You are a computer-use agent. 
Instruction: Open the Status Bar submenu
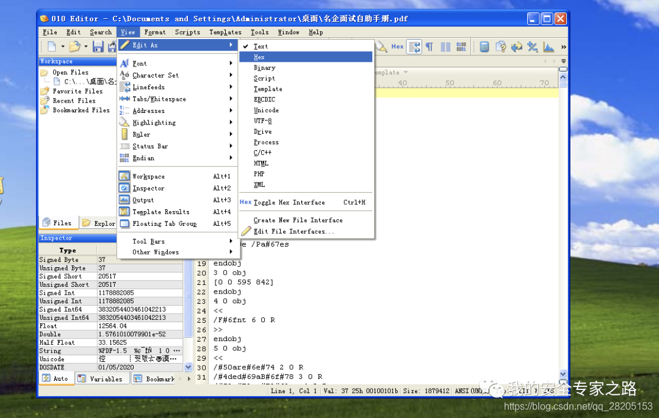pyautogui.click(x=176, y=146)
